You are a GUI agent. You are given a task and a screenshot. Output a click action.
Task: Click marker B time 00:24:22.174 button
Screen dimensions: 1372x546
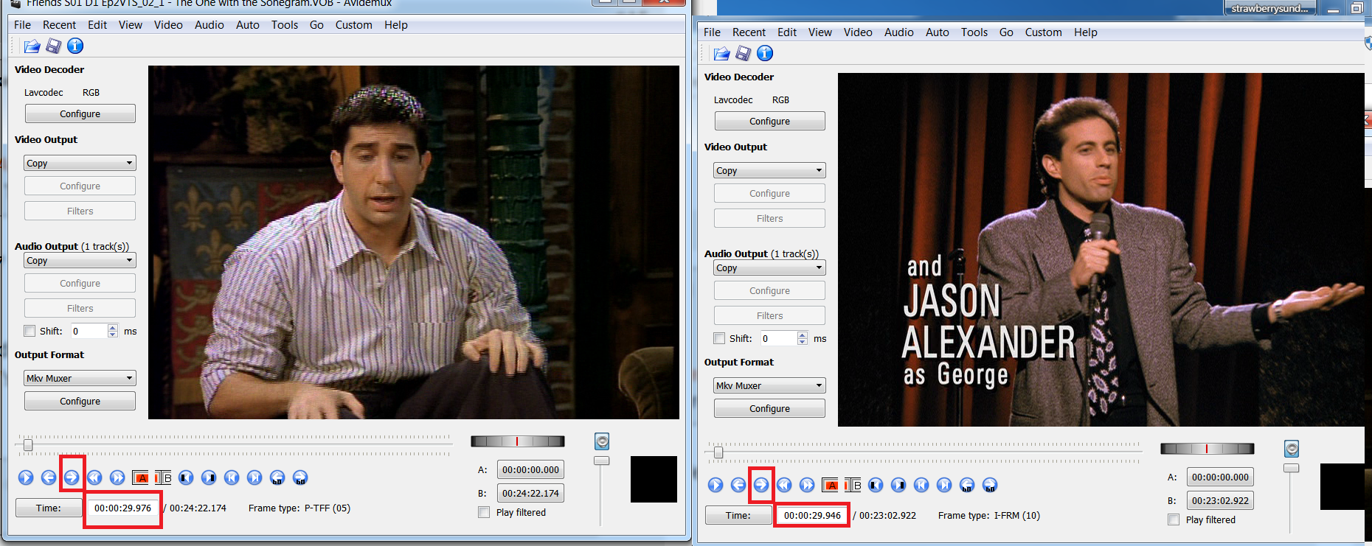(x=530, y=493)
